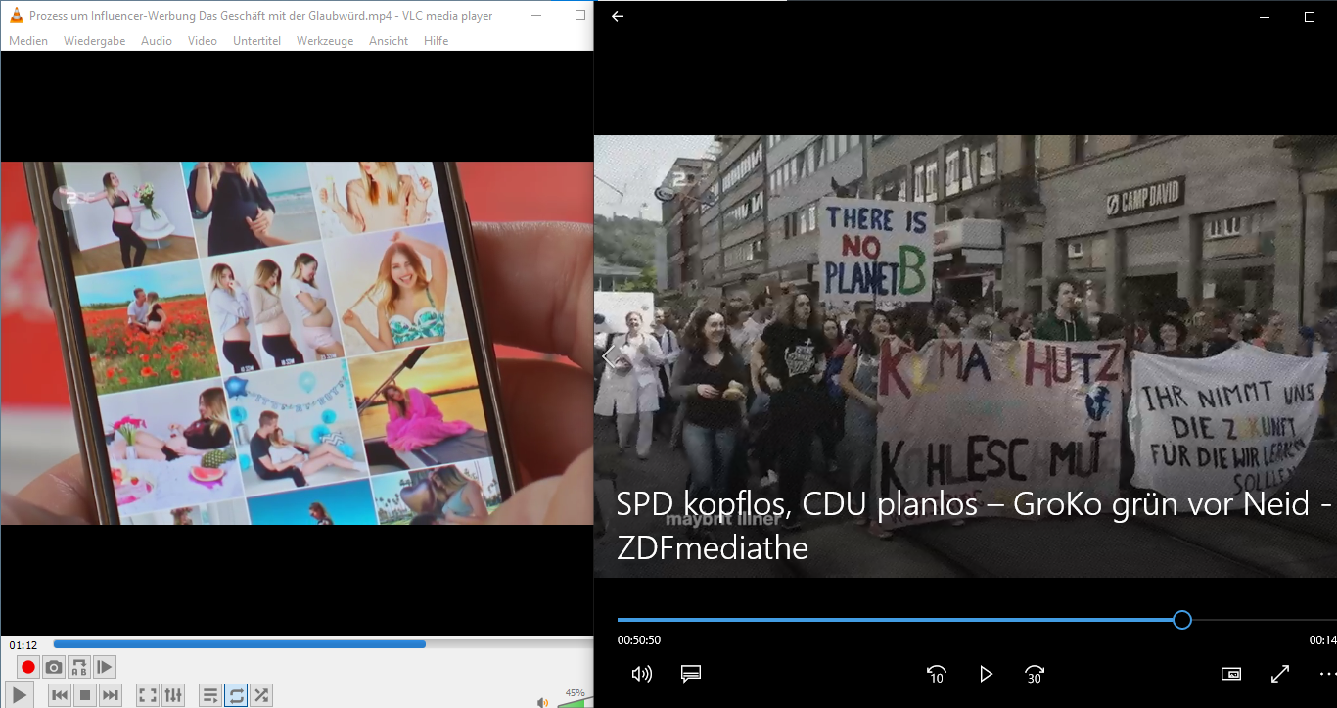Go back using the arrow in right player
The image size is (1337, 708).
618,16
